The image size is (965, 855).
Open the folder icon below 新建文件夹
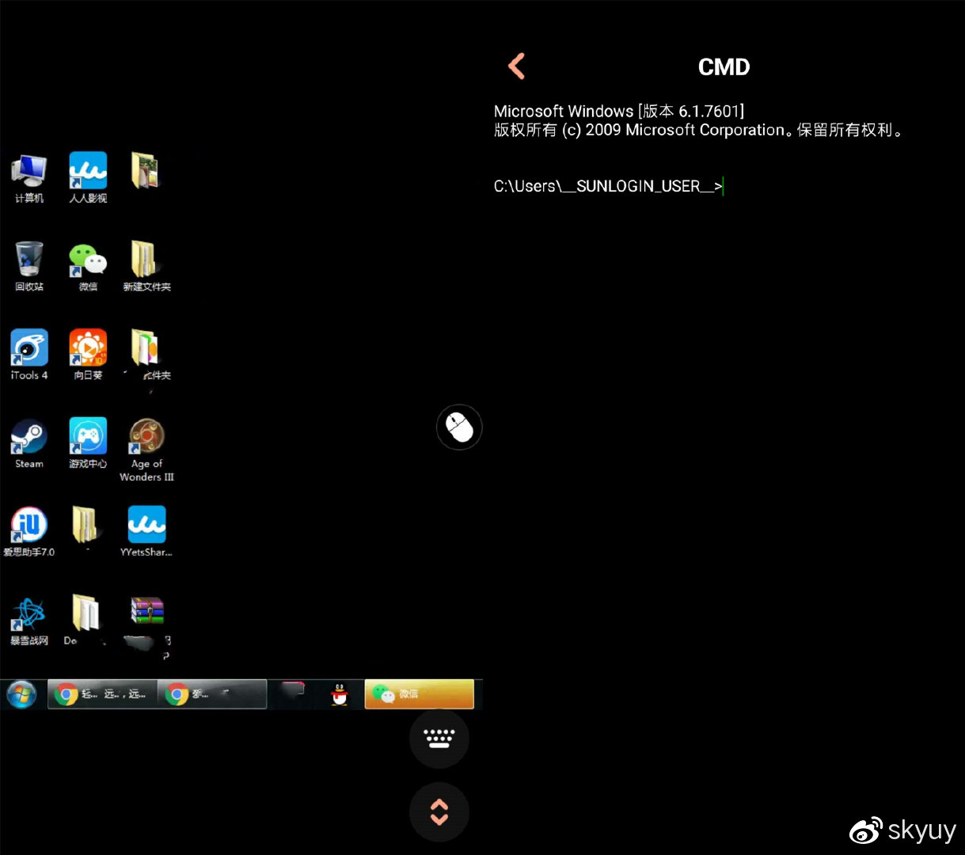click(146, 355)
